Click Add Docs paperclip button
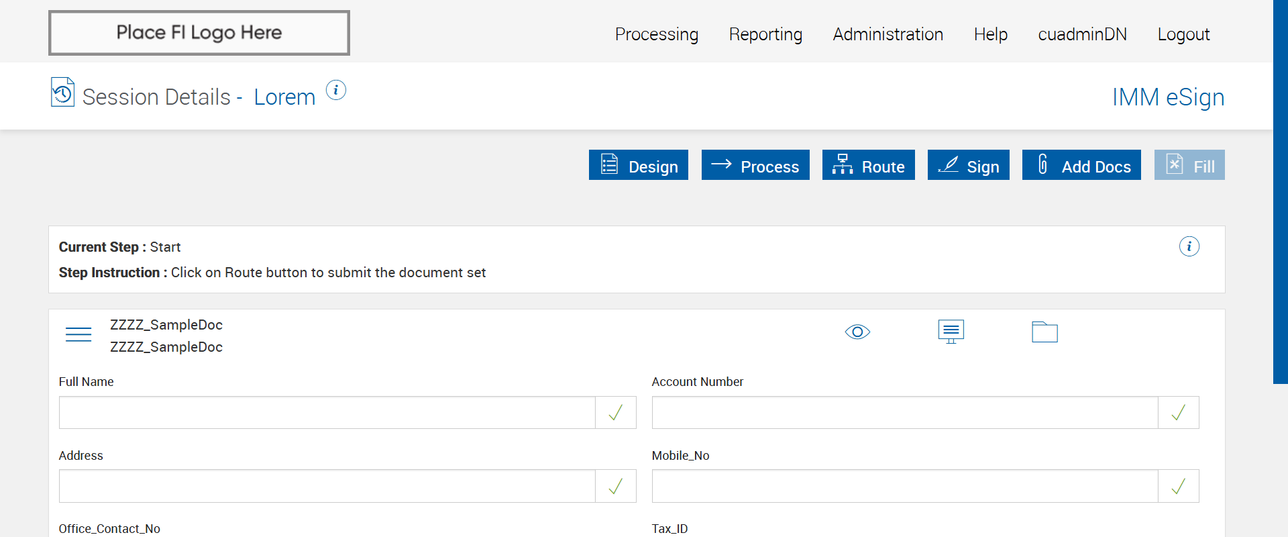This screenshot has width=1288, height=537. pos(1081,165)
